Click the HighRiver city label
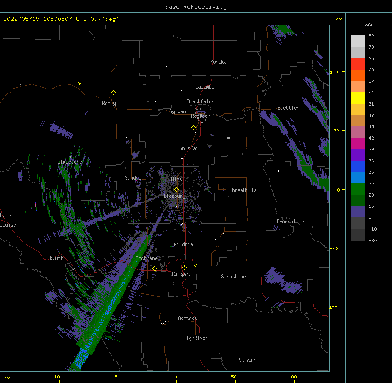Viewport: 392px width, 383px height. click(x=196, y=338)
